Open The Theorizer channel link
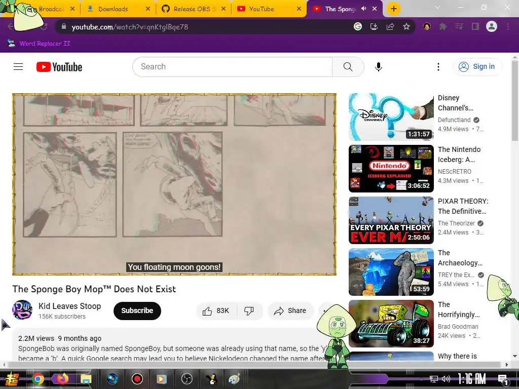 click(x=456, y=223)
